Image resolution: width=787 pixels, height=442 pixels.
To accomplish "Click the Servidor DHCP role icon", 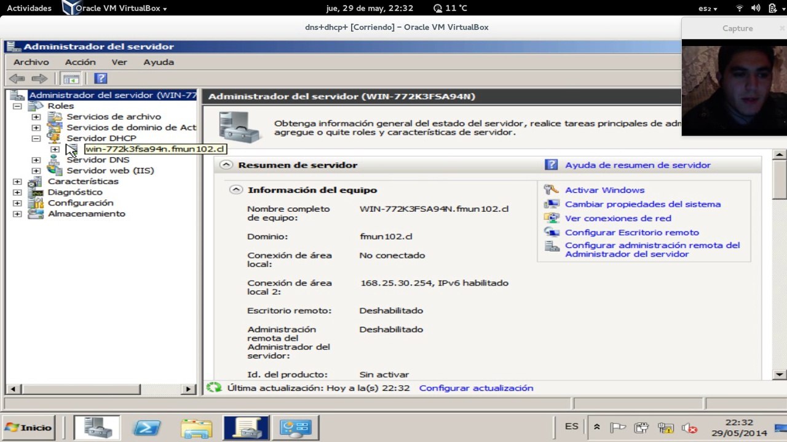I will pos(55,138).
